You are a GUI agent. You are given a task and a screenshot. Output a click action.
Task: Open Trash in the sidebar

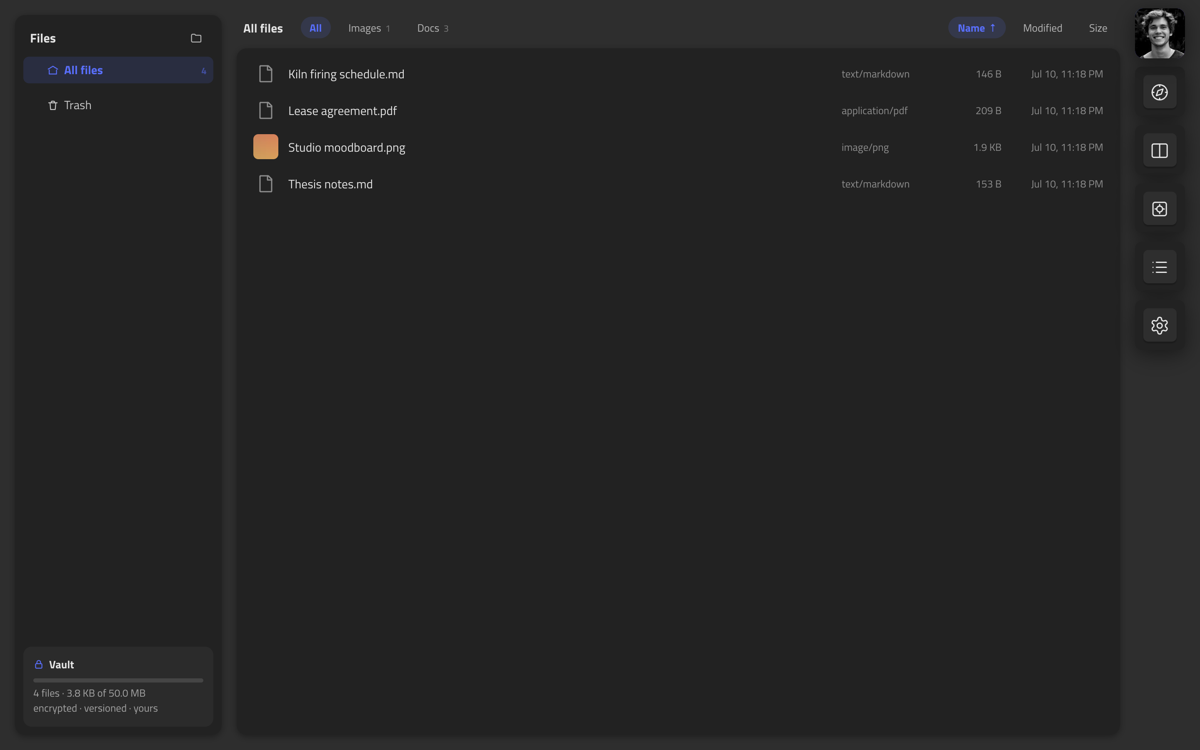118,105
